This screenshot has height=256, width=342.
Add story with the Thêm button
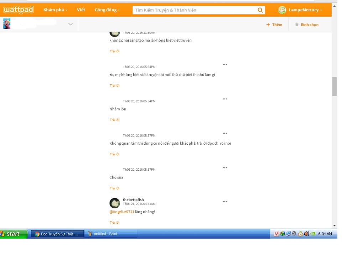[x=274, y=25]
